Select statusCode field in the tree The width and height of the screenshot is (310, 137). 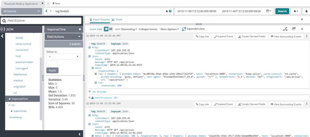click(x=20, y=111)
